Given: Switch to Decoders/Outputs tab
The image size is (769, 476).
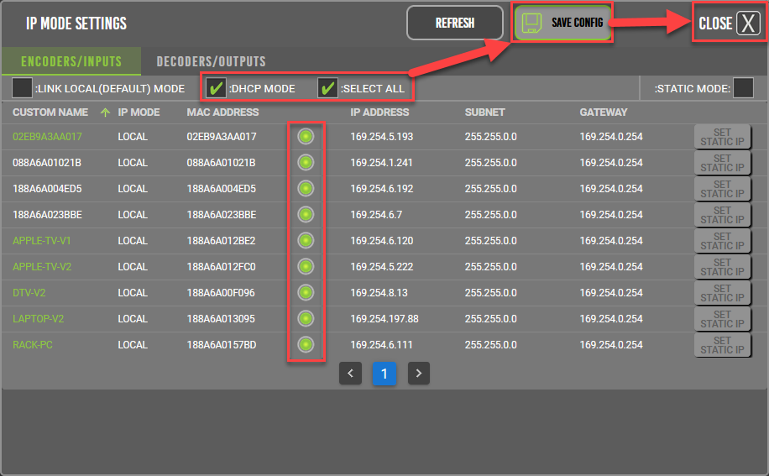Looking at the screenshot, I should tap(211, 61).
